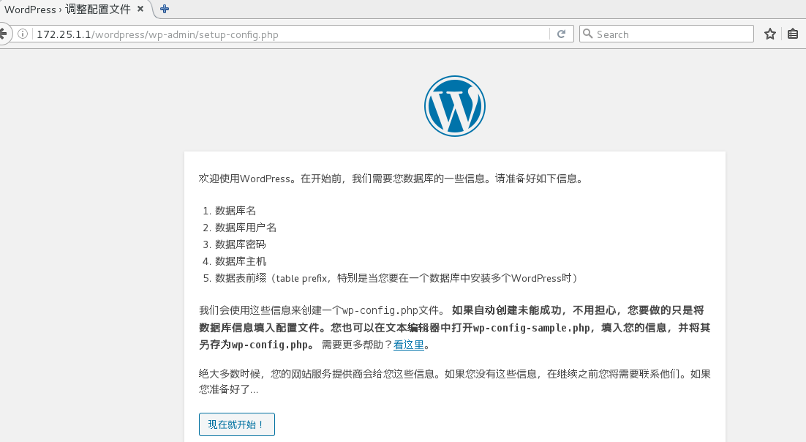
Task: Click list item 数据库主机
Action: [241, 261]
